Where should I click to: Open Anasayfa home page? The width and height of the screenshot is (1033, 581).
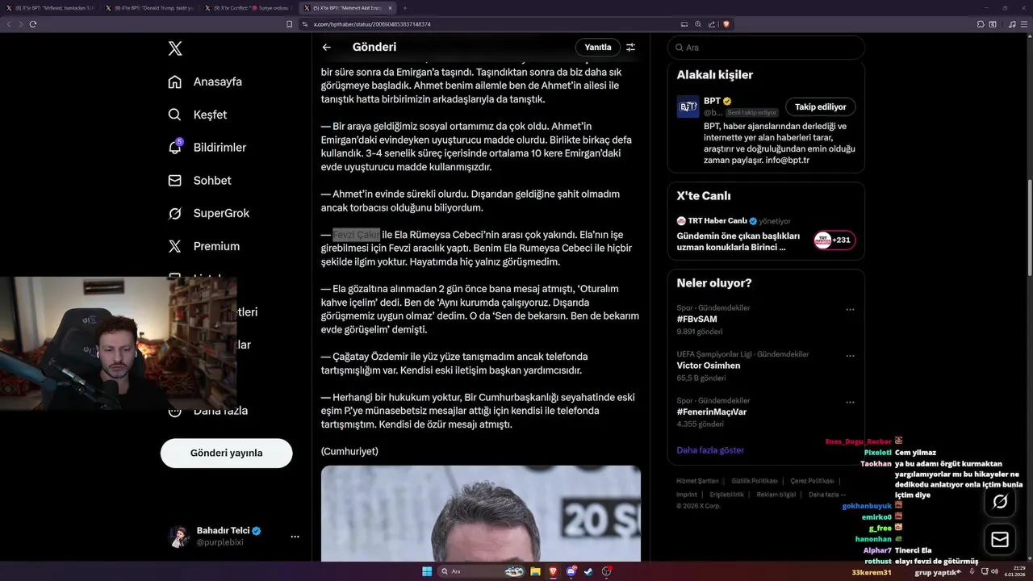point(205,82)
